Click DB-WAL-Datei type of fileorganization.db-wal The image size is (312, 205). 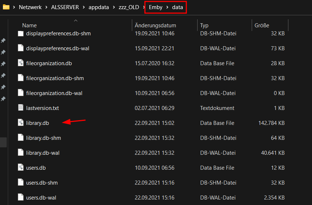tap(218, 93)
